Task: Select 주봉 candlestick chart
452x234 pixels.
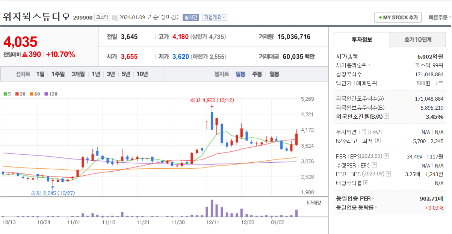Action: (x=257, y=74)
